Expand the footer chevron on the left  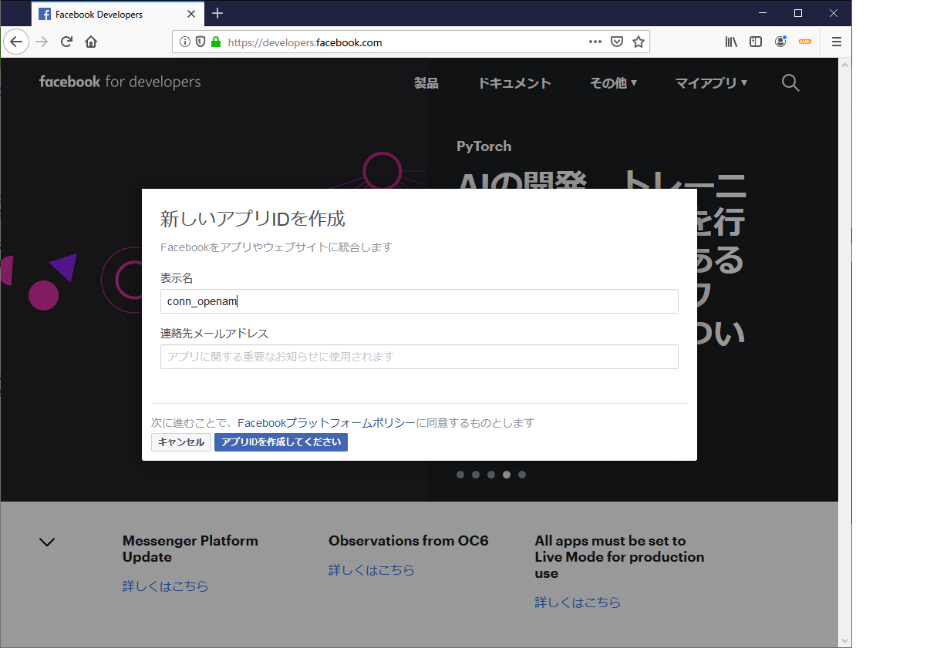point(46,542)
